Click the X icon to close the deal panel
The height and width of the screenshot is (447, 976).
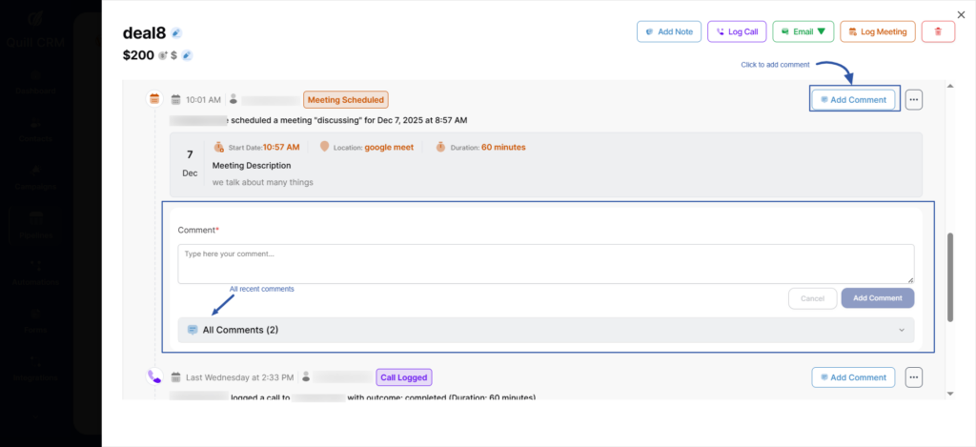point(960,14)
